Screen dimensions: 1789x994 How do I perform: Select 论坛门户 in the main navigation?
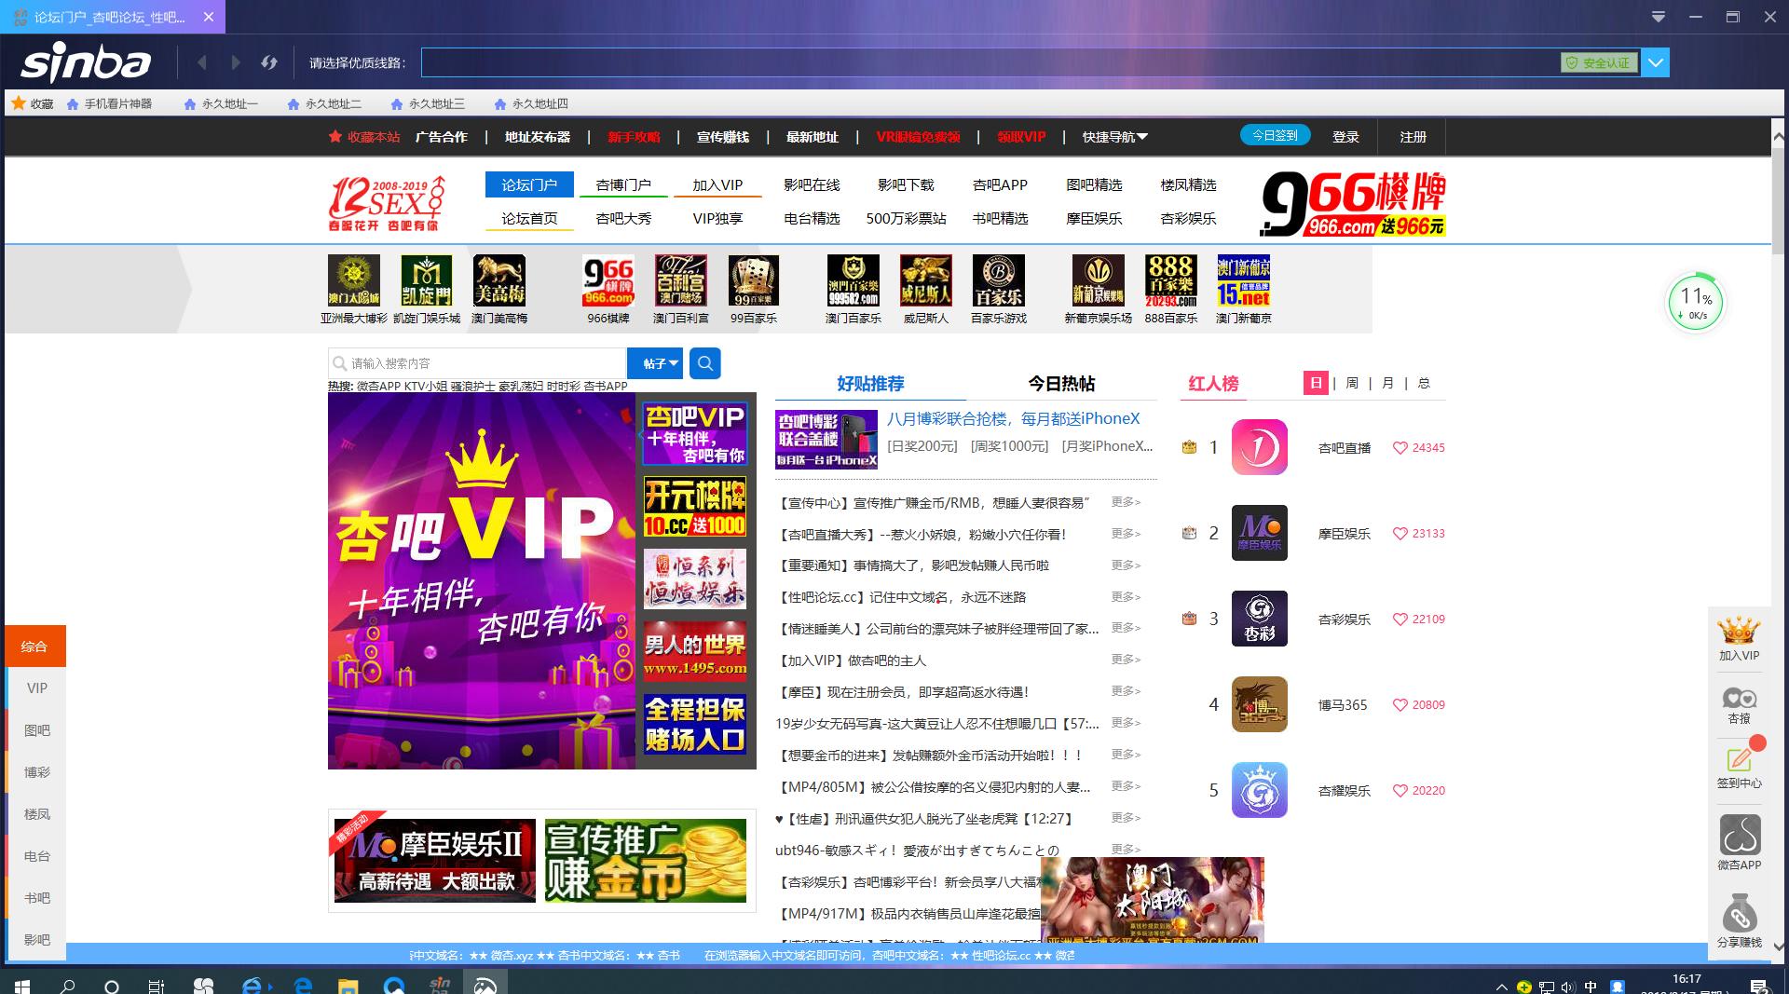[529, 184]
